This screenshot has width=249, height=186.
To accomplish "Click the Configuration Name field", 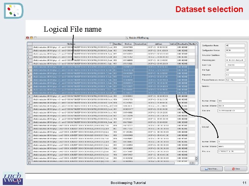I will [x=235, y=45].
